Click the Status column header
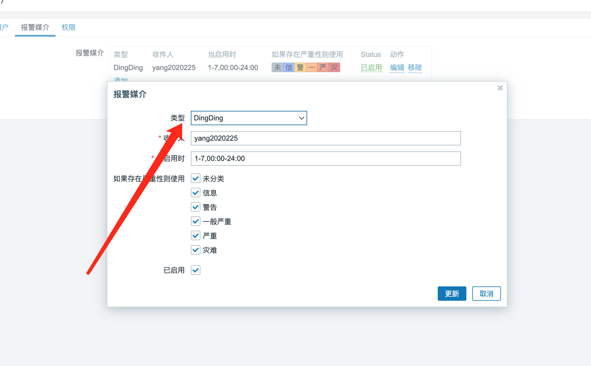The image size is (591, 366). [371, 55]
